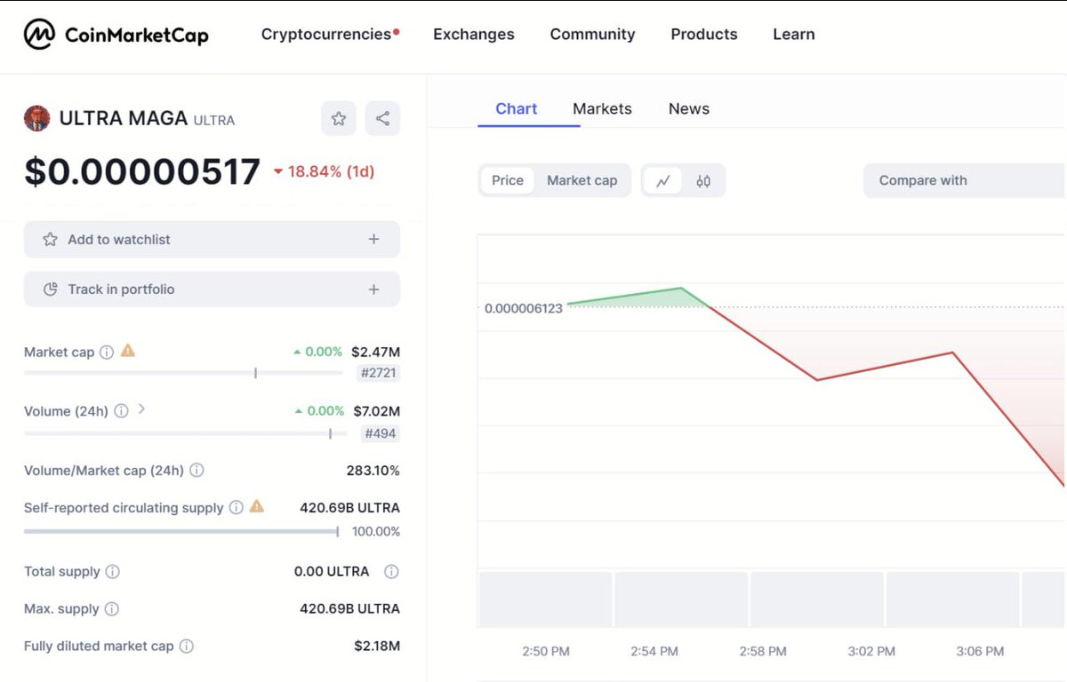
Task: Open Volume/Market cap (24h) info icon
Action: click(x=197, y=471)
